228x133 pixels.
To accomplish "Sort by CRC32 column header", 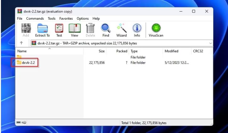I will (201, 51).
